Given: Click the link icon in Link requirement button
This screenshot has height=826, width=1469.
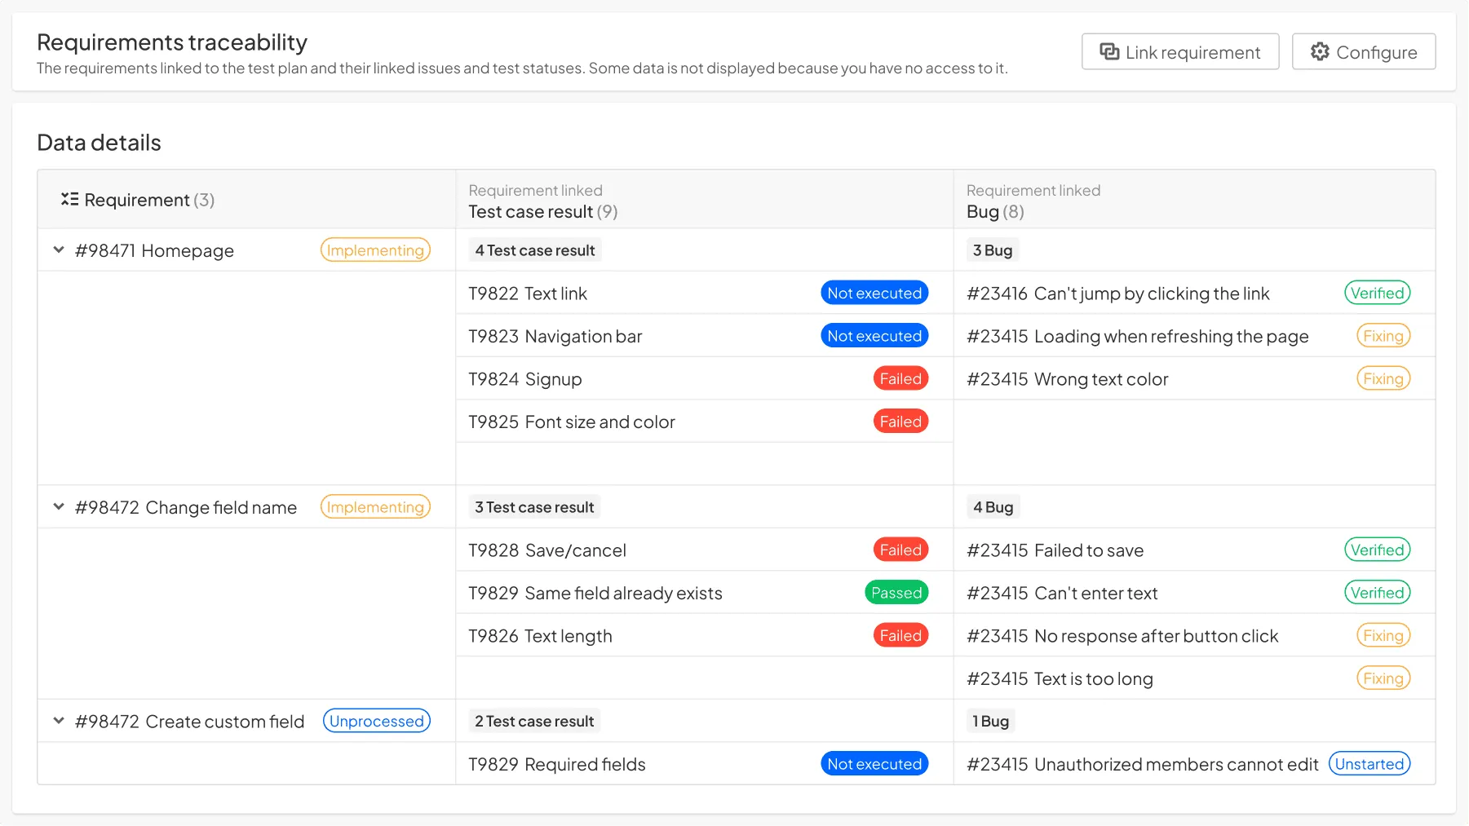Looking at the screenshot, I should (1109, 52).
